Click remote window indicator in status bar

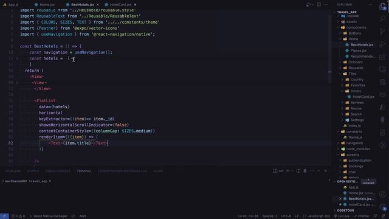coord(4,216)
